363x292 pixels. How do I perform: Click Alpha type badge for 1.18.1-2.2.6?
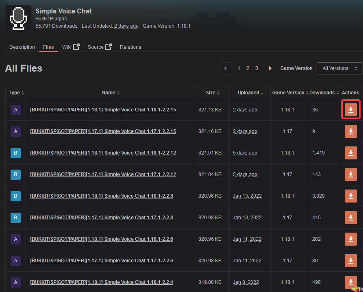(x=15, y=239)
